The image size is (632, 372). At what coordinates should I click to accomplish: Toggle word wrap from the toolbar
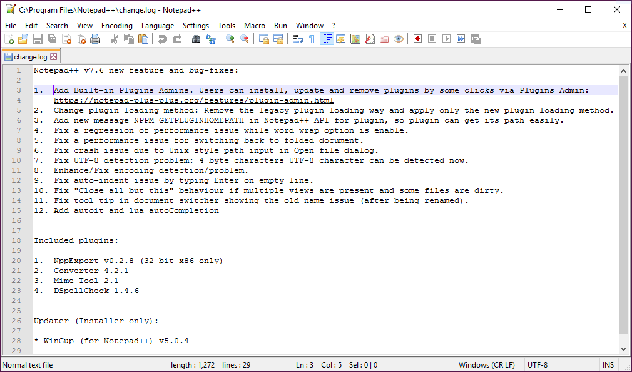point(298,39)
